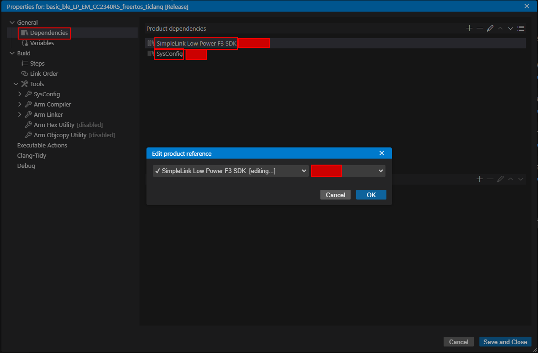Viewport: 538px width, 353px height.
Task: Open the version dropdown in edit dialog
Action: pyautogui.click(x=381, y=171)
